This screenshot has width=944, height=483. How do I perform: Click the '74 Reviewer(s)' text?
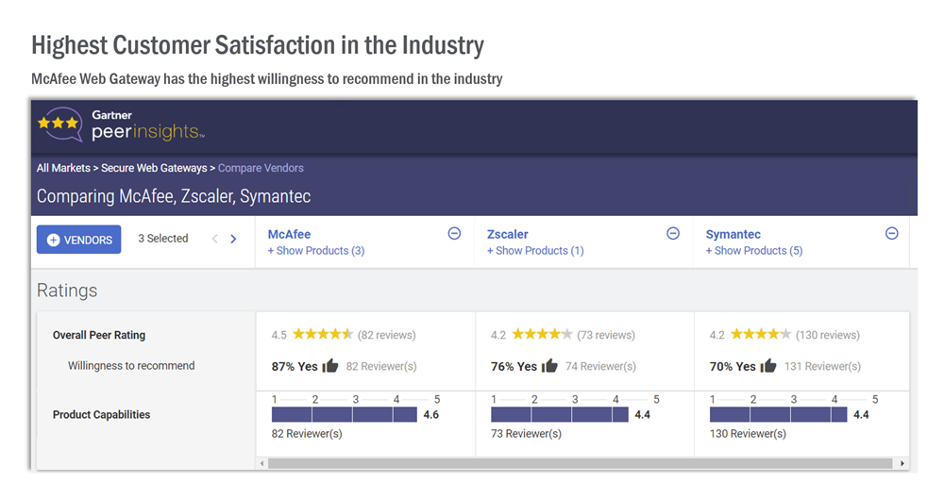pyautogui.click(x=600, y=366)
